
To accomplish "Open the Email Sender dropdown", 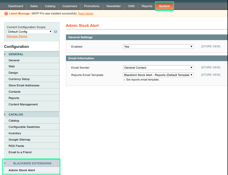I will point(158,68).
